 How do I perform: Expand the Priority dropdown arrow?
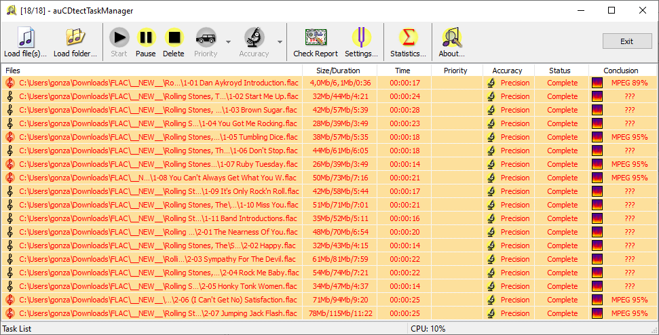[x=228, y=42]
